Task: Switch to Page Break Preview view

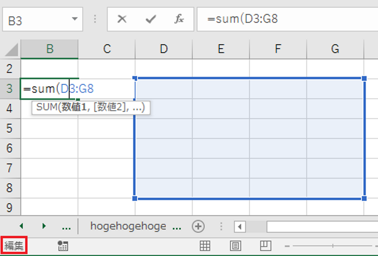Action: pyautogui.click(x=265, y=246)
